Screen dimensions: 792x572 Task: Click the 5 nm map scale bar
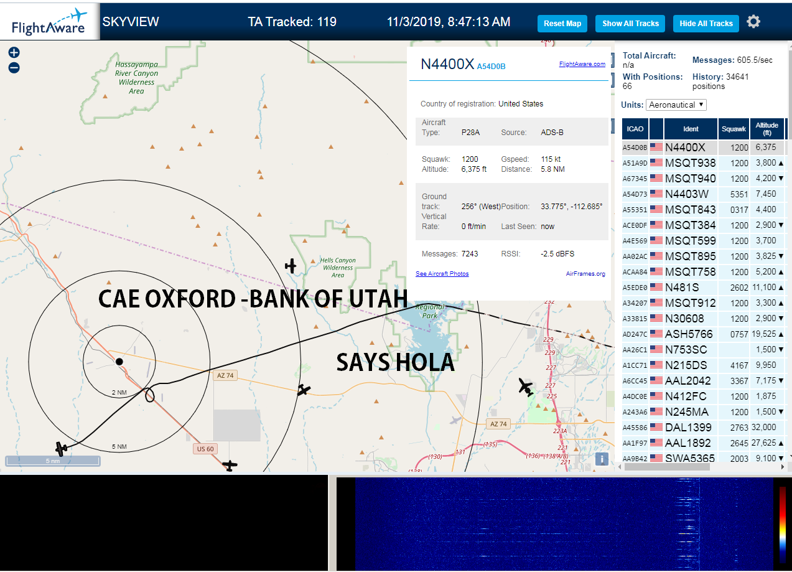click(x=53, y=461)
